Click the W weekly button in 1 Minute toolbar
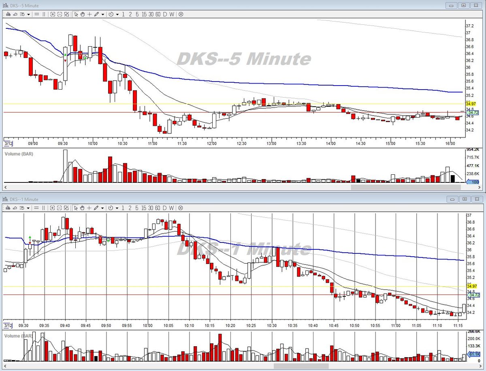Screen dimensions: 486x371 tap(172, 208)
